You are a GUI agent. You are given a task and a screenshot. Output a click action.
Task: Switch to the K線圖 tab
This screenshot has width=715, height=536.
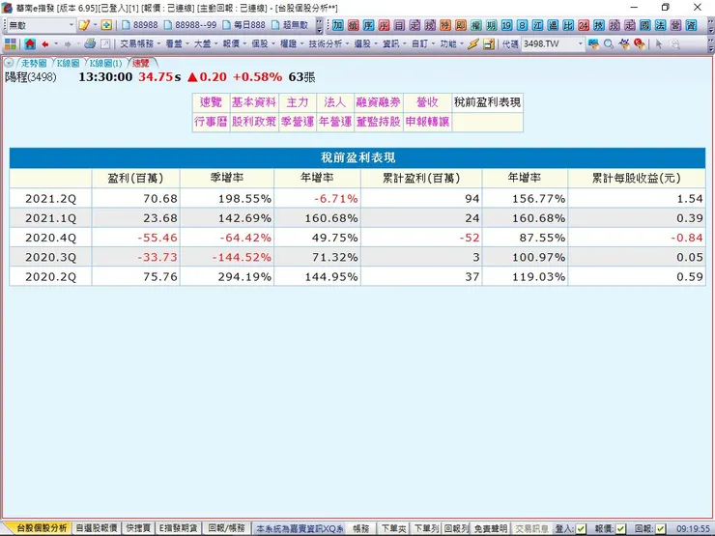tap(68, 63)
